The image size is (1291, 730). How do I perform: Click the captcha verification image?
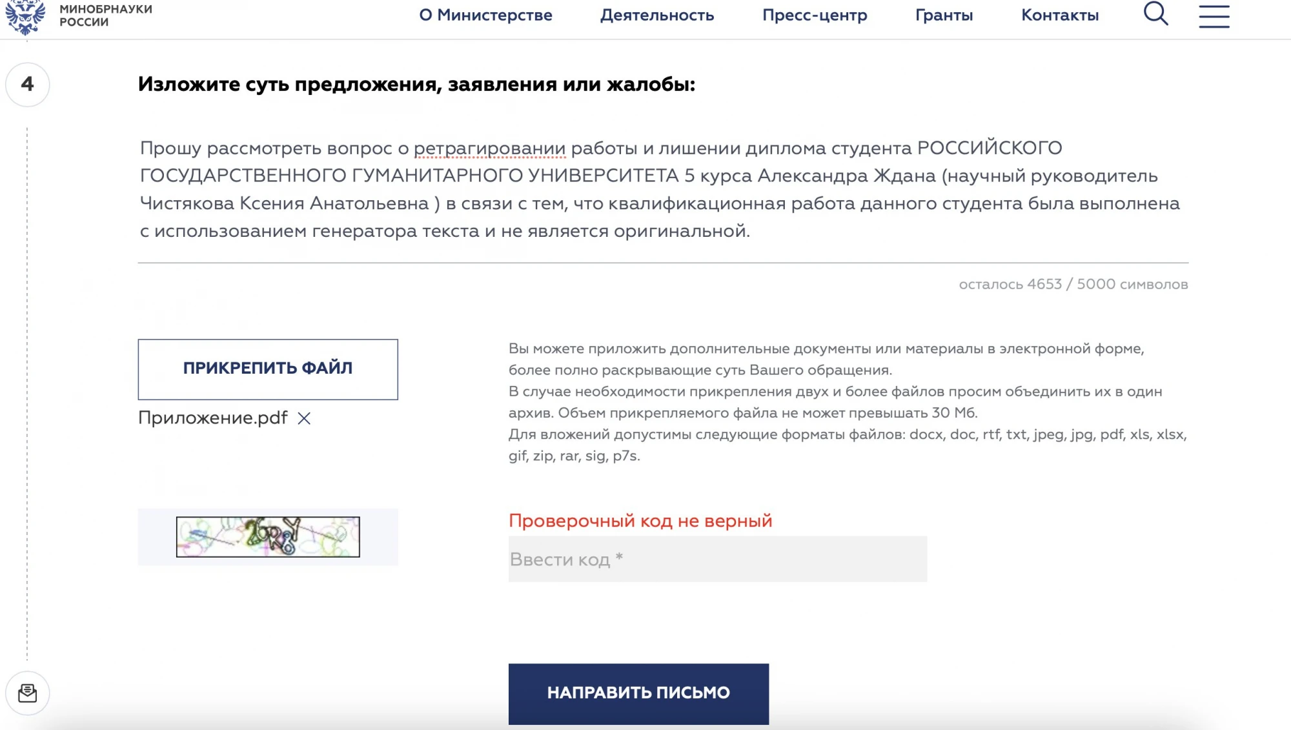coord(268,536)
